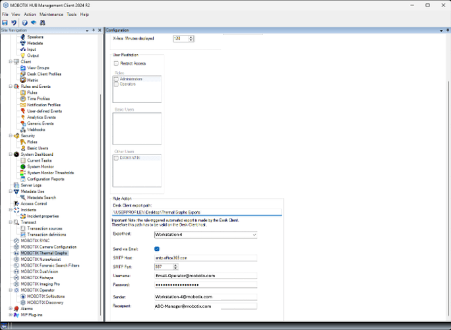Click the Username email field
The height and width of the screenshot is (330, 451).
(x=206, y=276)
